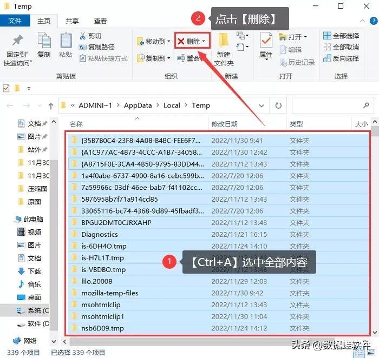Screen dimensions: 379x358
Task: Collapse the ribbon with the chevron
Action: click(362, 21)
